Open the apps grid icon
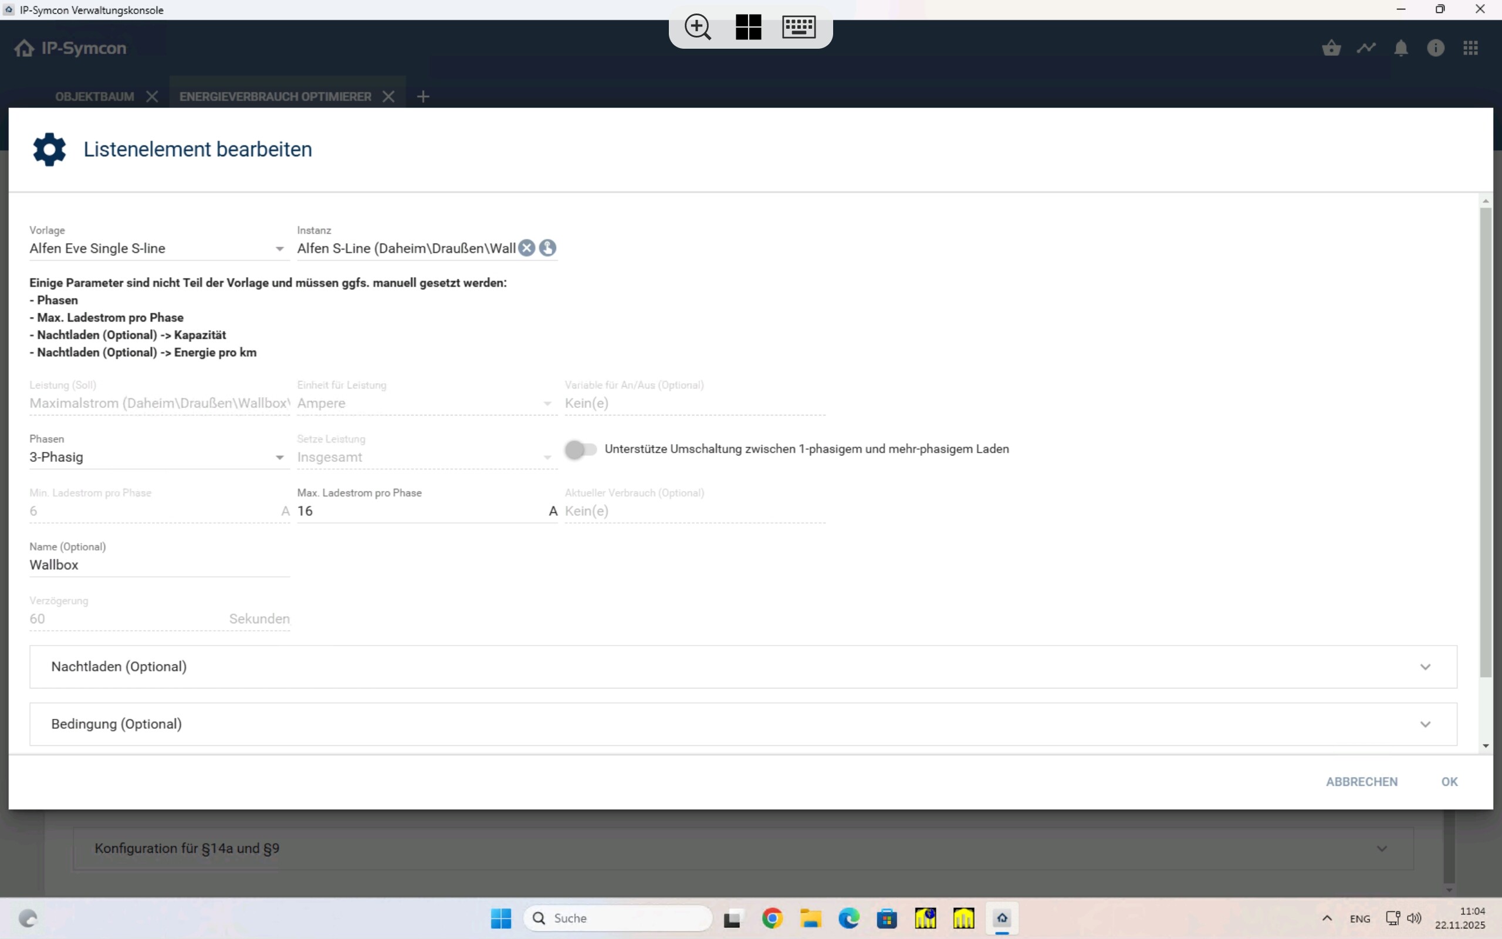This screenshot has width=1502, height=939. (1470, 48)
